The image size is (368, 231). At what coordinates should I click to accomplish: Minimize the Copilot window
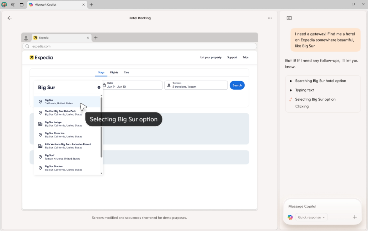(x=343, y=4)
